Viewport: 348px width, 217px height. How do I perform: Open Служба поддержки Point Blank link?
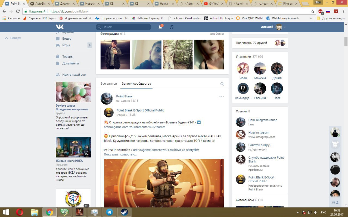tap(266, 159)
